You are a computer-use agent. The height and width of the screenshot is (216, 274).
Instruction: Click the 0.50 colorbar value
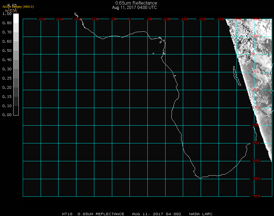7,51
